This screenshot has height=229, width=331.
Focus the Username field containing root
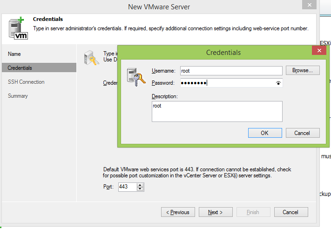coord(231,71)
